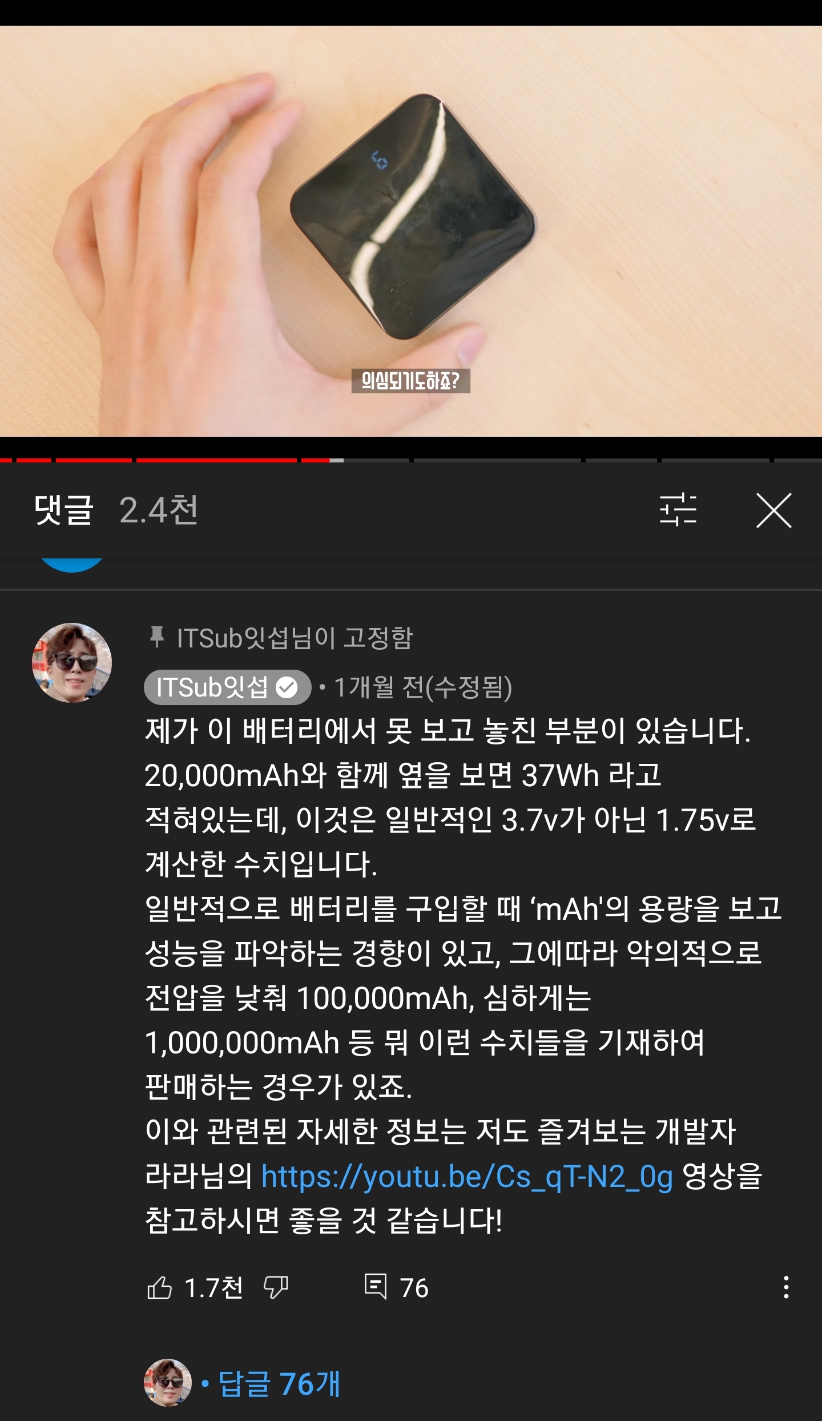
Task: Tap the 1개월 전(수정됨) timestamp
Action: pos(422,687)
